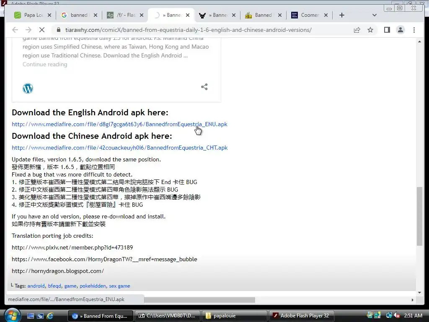Close the Banned tab with W icon
Image resolution: width=429 pixels, height=322 pixels.
pos(234,15)
